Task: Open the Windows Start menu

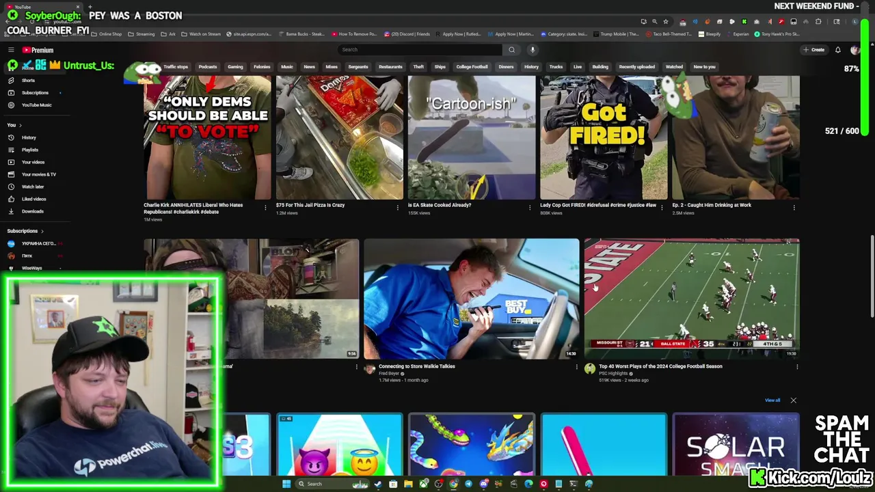Action: [x=286, y=484]
